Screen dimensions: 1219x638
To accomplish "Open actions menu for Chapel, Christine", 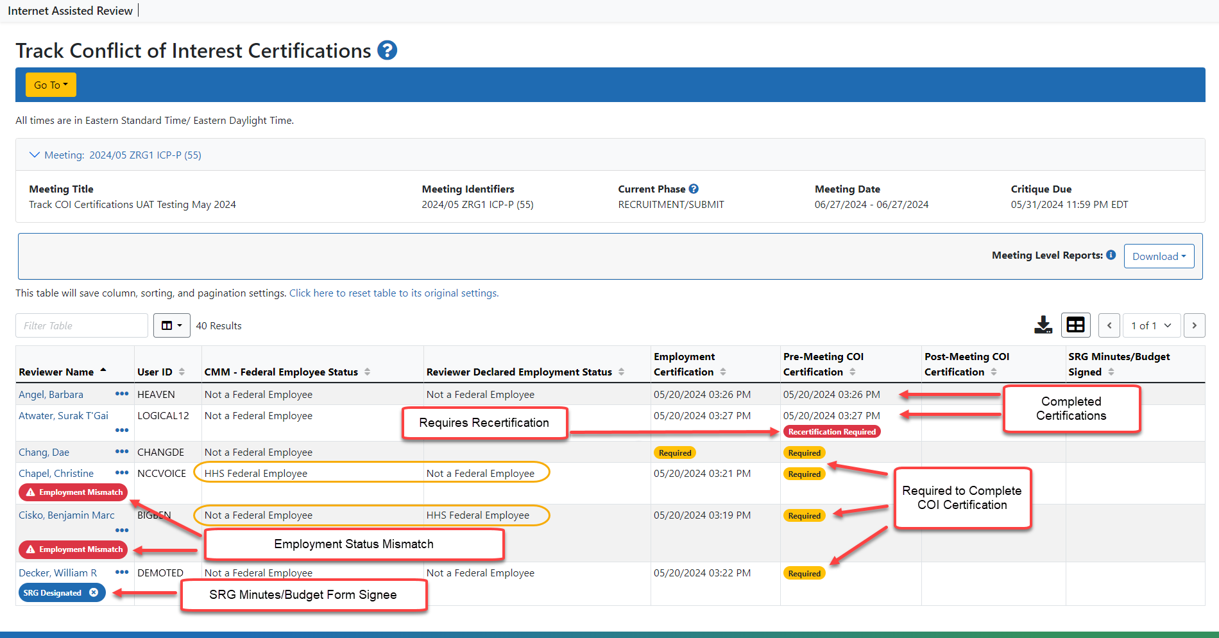I will pyautogui.click(x=122, y=472).
